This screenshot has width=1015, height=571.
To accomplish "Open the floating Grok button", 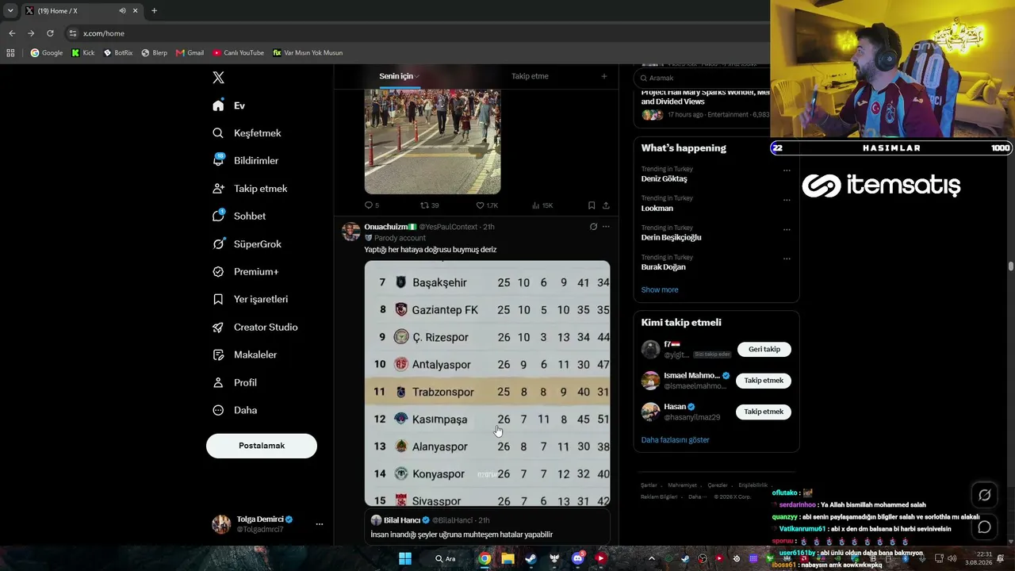I will [984, 495].
